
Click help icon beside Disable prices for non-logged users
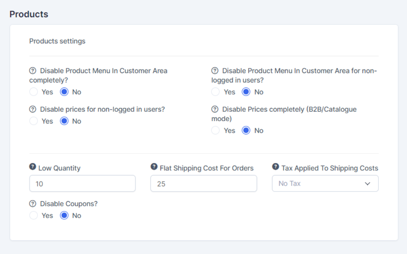tap(33, 109)
